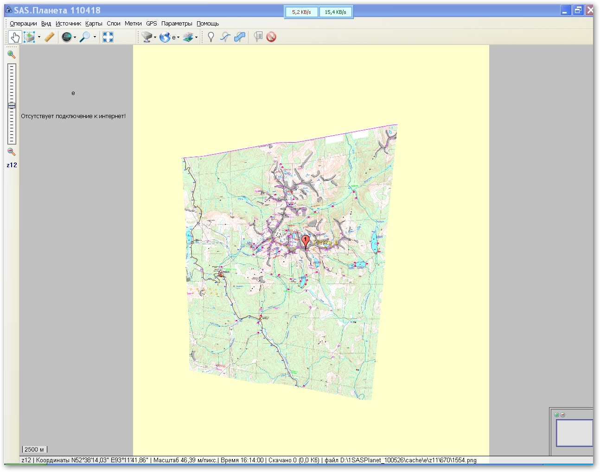Expand the map source dropdown arrow
Viewport: 600px width, 472px height.
pyautogui.click(x=155, y=38)
